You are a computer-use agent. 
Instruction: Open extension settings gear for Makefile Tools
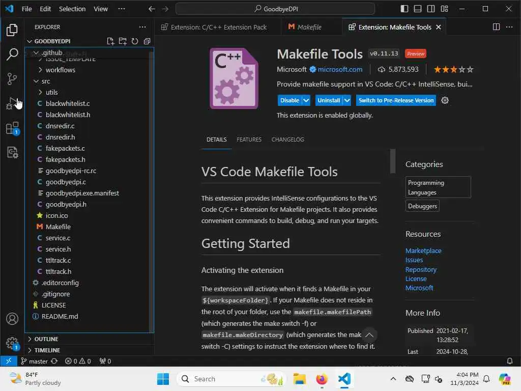coord(445,100)
